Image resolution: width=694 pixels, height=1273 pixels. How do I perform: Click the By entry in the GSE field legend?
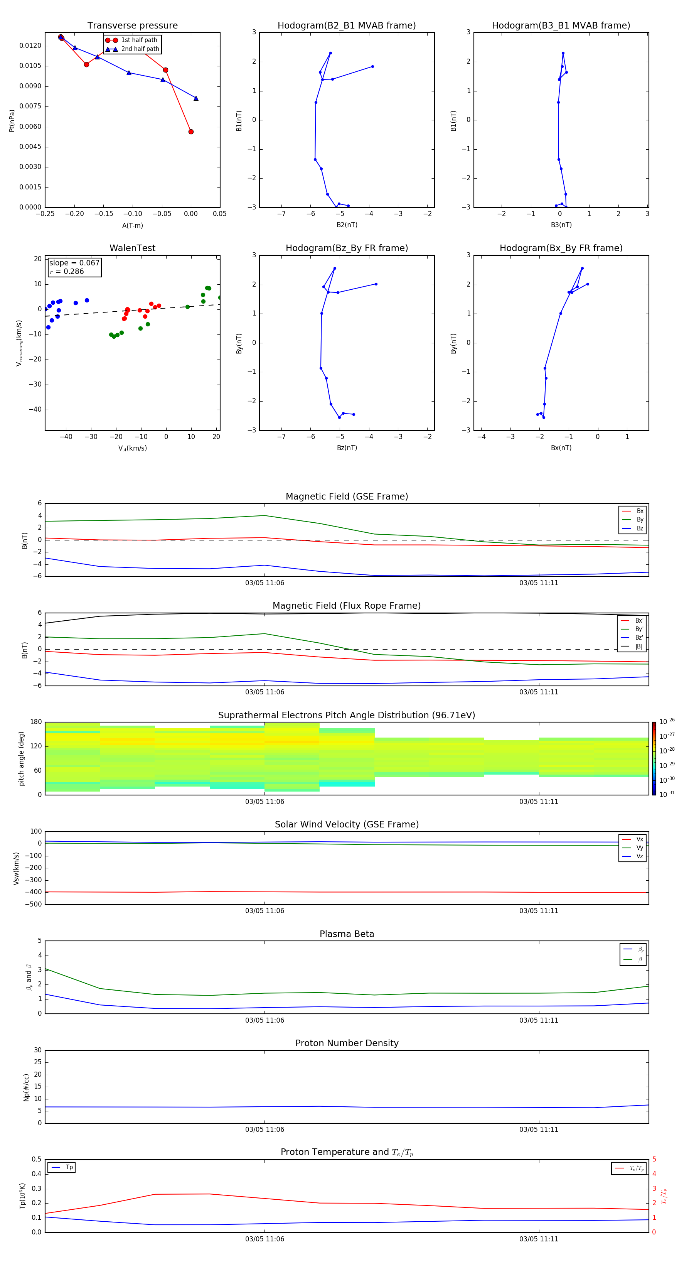click(633, 519)
